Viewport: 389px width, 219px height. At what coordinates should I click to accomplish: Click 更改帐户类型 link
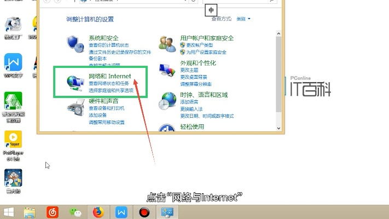(x=199, y=45)
